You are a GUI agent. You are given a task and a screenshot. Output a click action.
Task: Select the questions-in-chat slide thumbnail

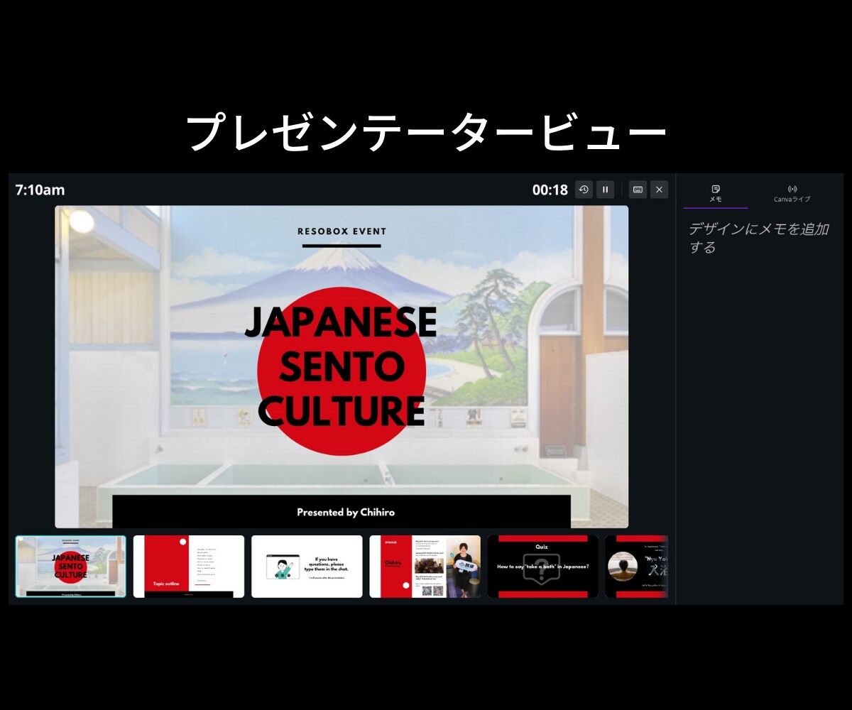pos(307,567)
